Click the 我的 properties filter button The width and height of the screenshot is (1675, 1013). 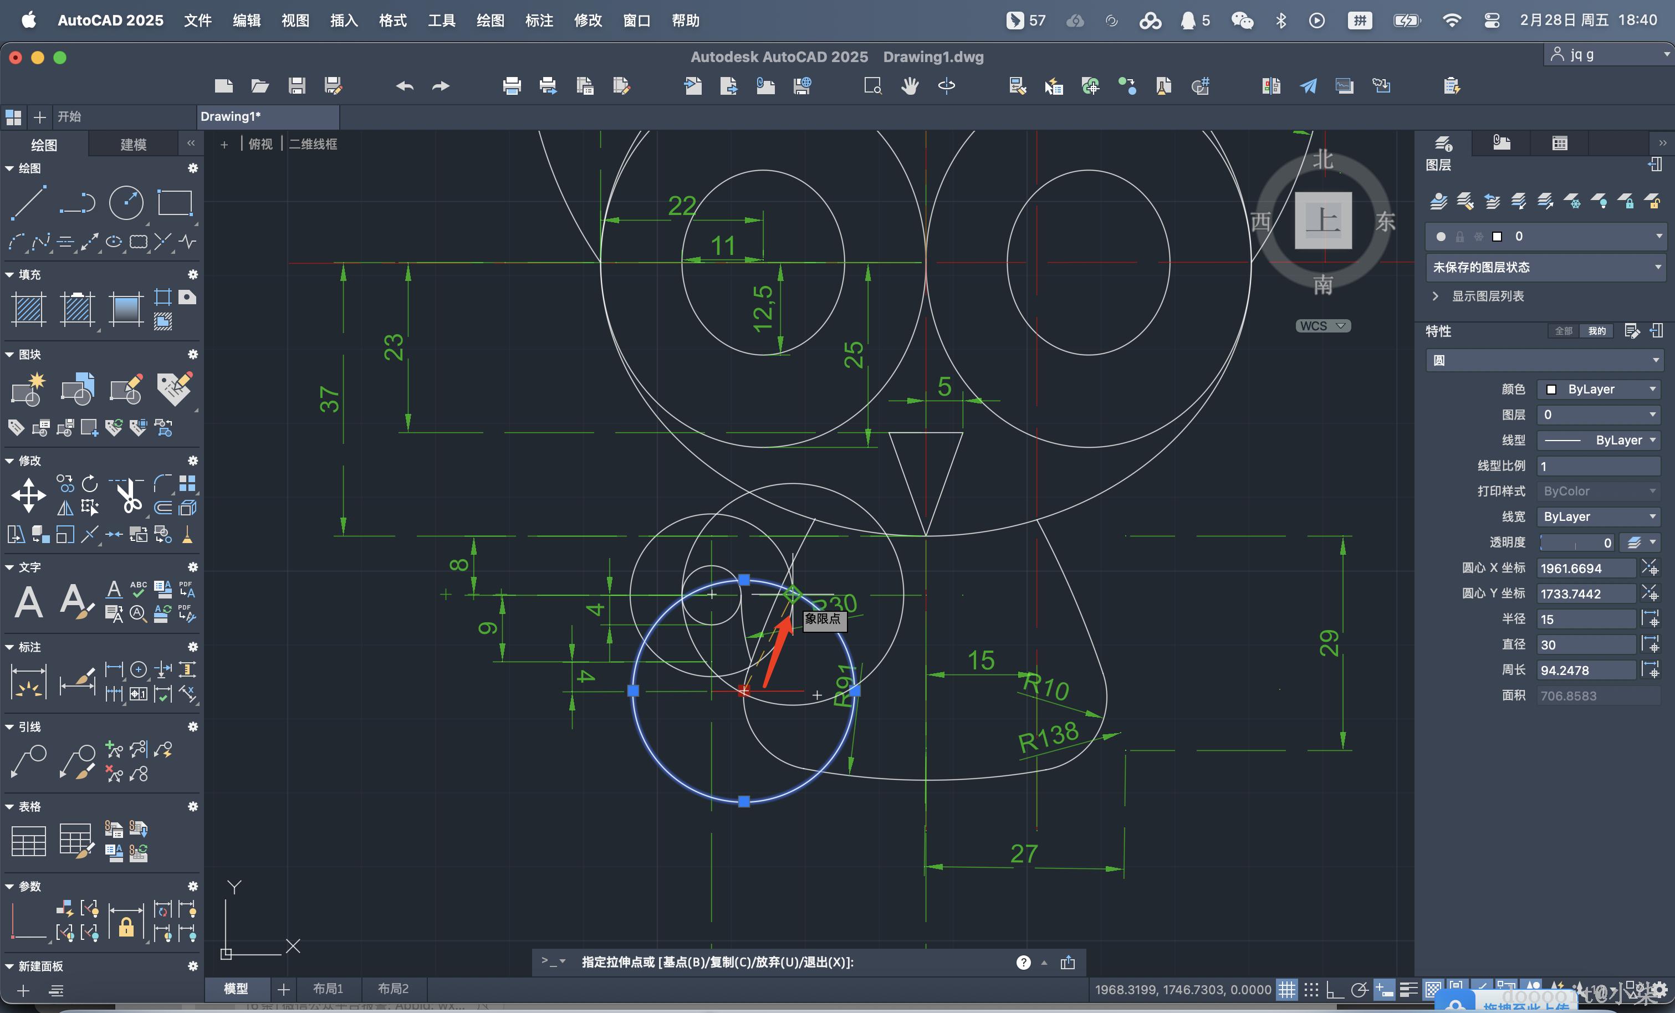[x=1597, y=331]
